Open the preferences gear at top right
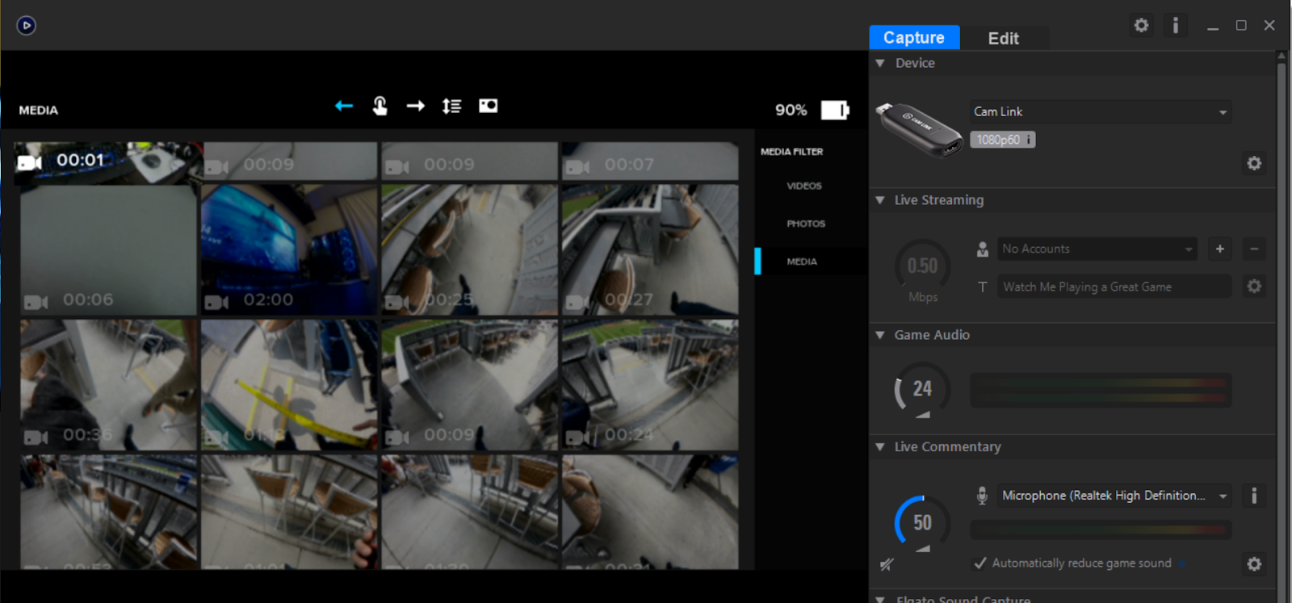Viewport: 1292px width, 603px height. 1141,25
